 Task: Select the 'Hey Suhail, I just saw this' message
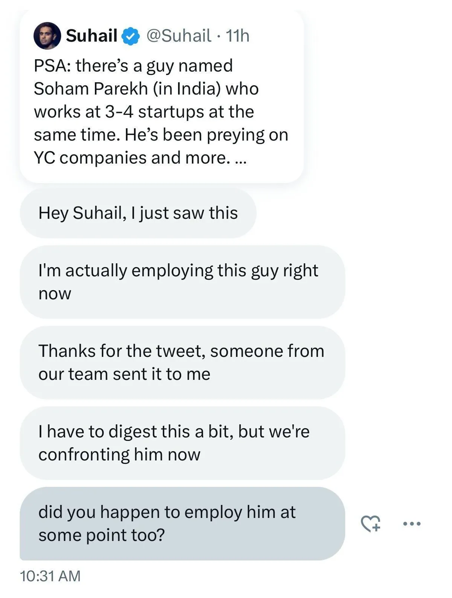point(138,213)
